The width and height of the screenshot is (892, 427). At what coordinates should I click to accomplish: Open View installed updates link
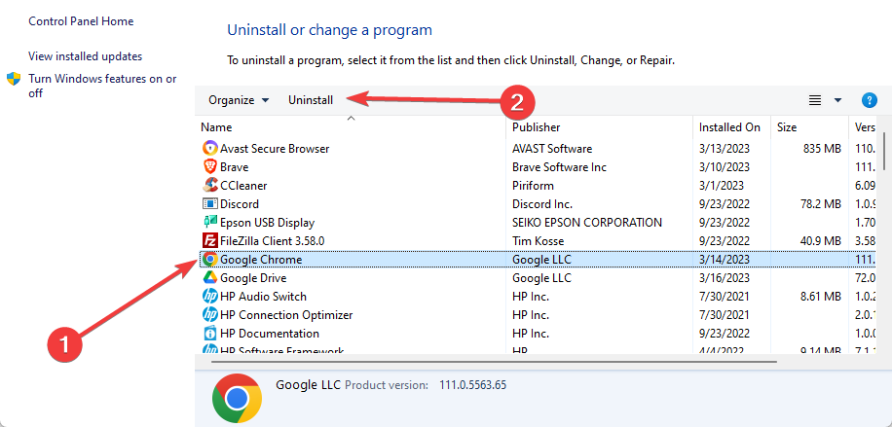coord(86,56)
